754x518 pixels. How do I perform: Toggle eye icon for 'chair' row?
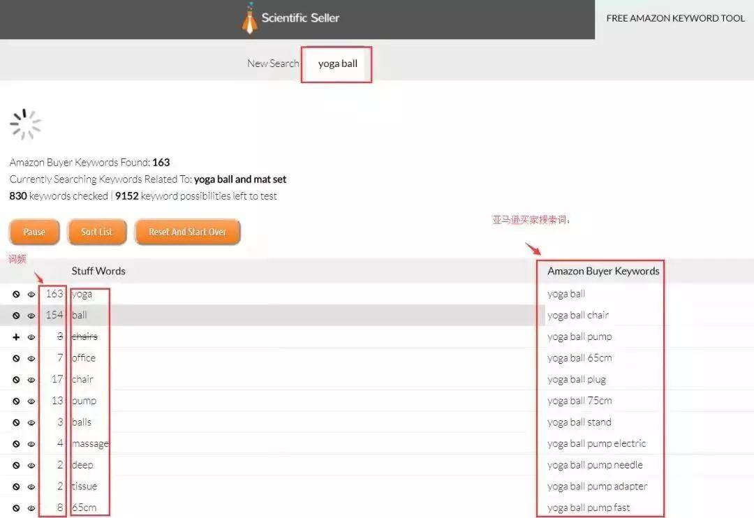pyautogui.click(x=31, y=380)
